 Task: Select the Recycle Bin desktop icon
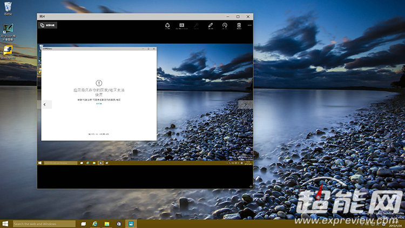[8, 6]
